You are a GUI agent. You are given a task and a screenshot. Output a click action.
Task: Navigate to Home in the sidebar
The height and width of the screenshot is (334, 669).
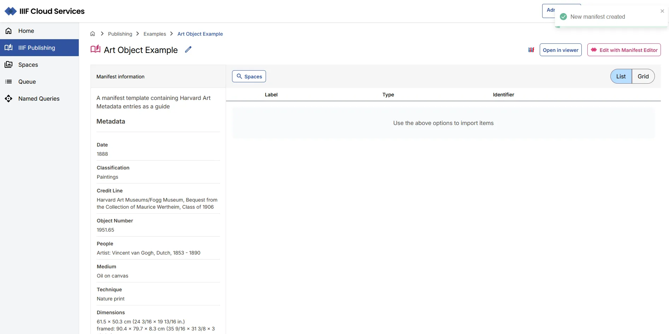[26, 31]
